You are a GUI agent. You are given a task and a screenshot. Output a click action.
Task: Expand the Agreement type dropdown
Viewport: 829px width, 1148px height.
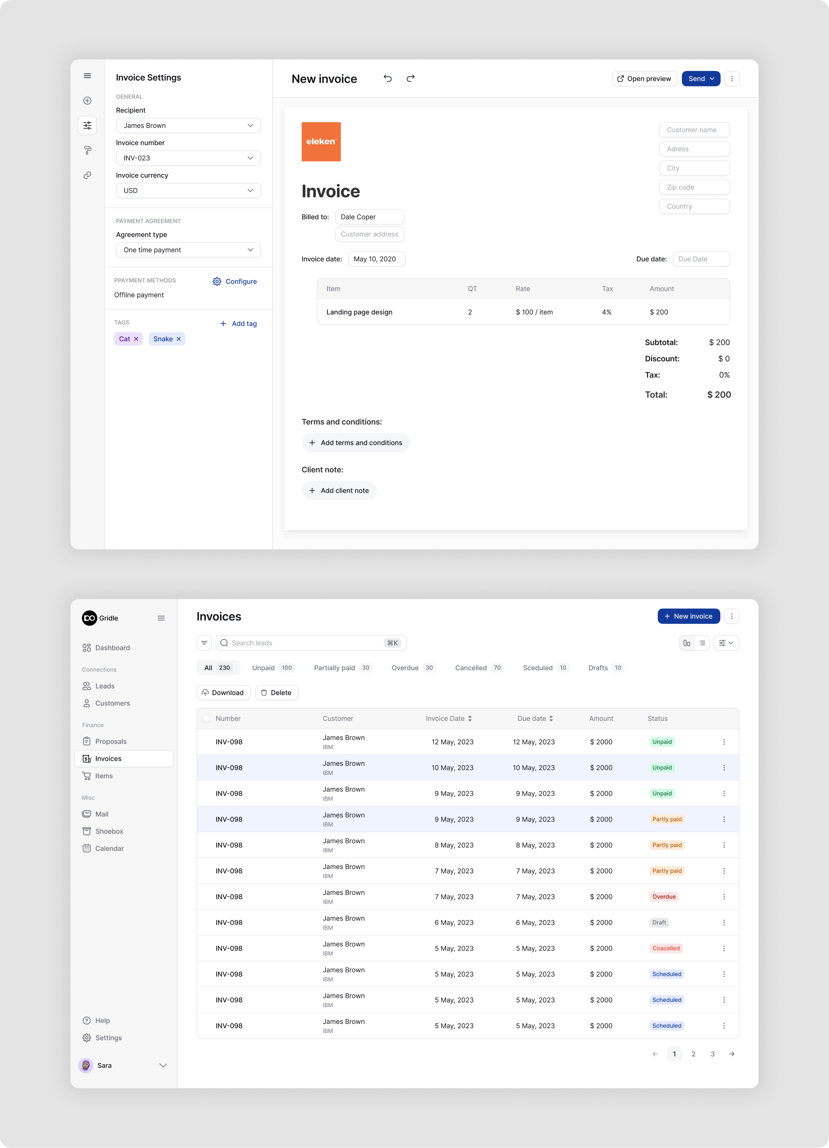click(x=188, y=250)
